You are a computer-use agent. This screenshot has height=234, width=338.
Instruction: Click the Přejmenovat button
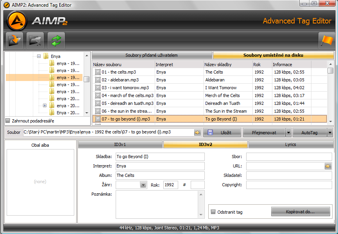[264, 133]
